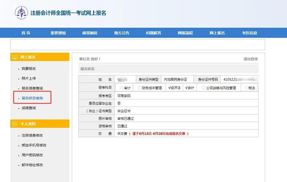287x182 pixels.
Task: Click the 交费 row label
Action: point(105,134)
